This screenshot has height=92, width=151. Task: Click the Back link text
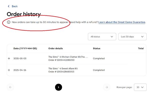15,6
